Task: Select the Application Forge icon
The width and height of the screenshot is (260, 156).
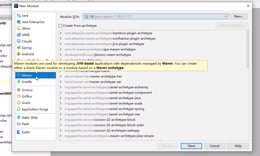Action: 18,109
